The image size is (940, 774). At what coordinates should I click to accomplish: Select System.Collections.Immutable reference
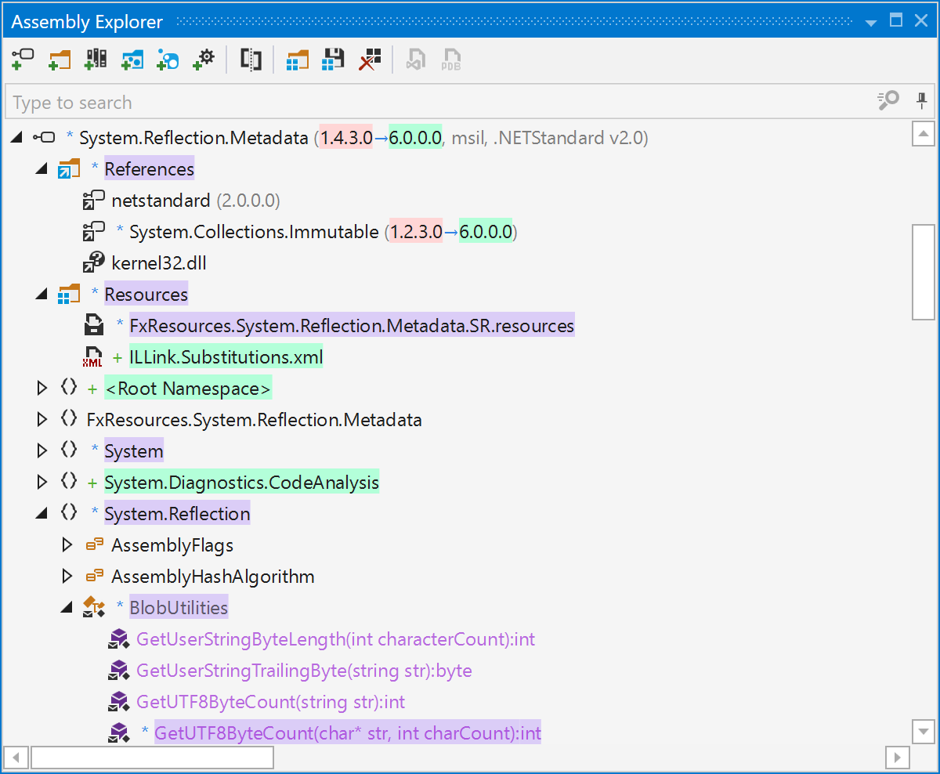[324, 232]
